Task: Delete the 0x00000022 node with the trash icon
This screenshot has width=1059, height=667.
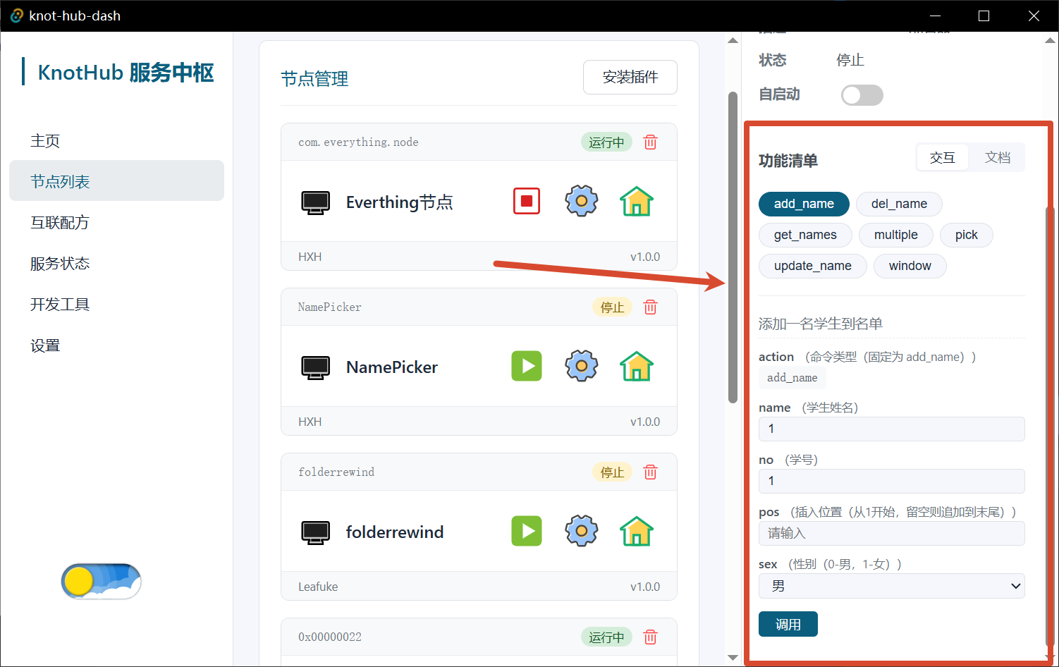Action: click(x=651, y=637)
